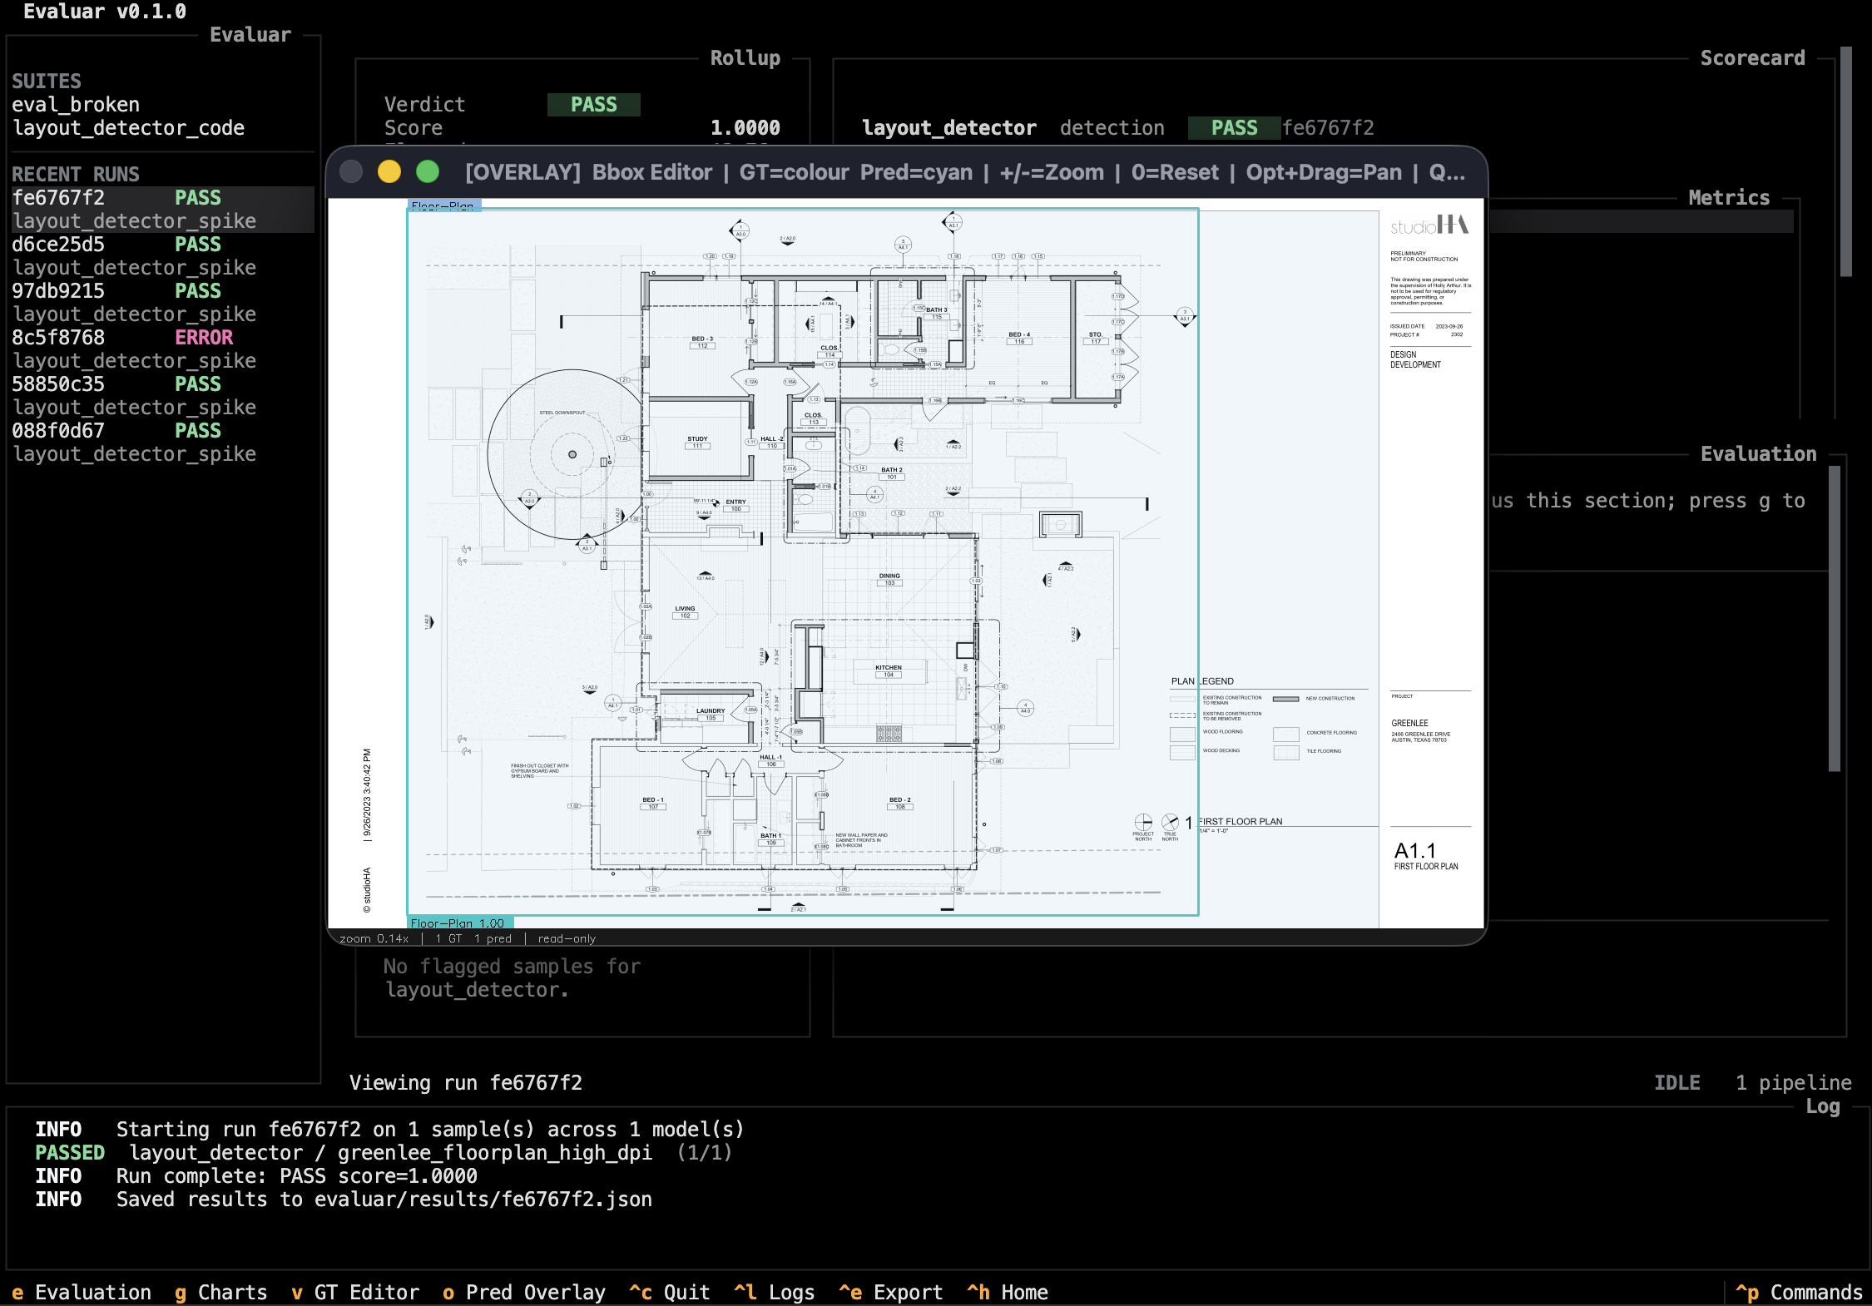The height and width of the screenshot is (1306, 1872).
Task: Go Home via the footer shortcut
Action: click(x=1008, y=1292)
